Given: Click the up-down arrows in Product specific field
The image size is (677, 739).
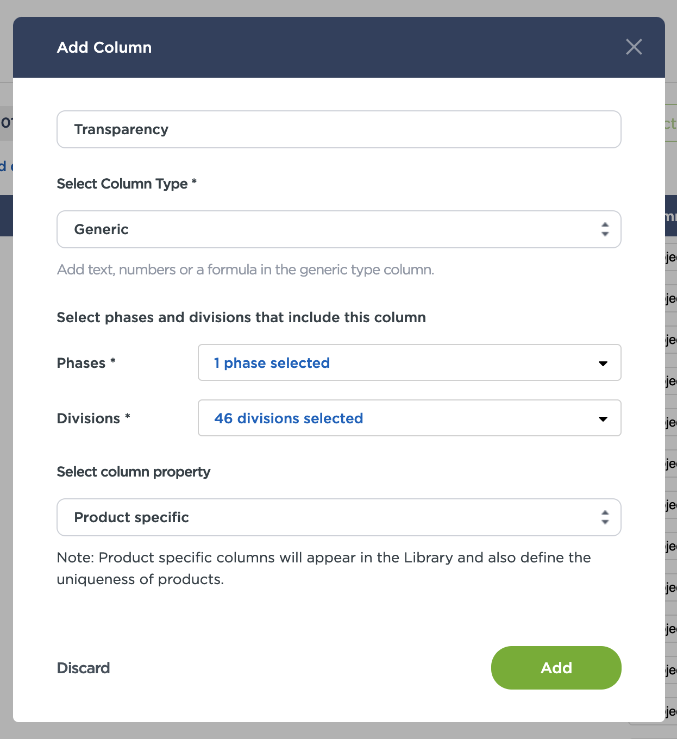Looking at the screenshot, I should point(605,517).
